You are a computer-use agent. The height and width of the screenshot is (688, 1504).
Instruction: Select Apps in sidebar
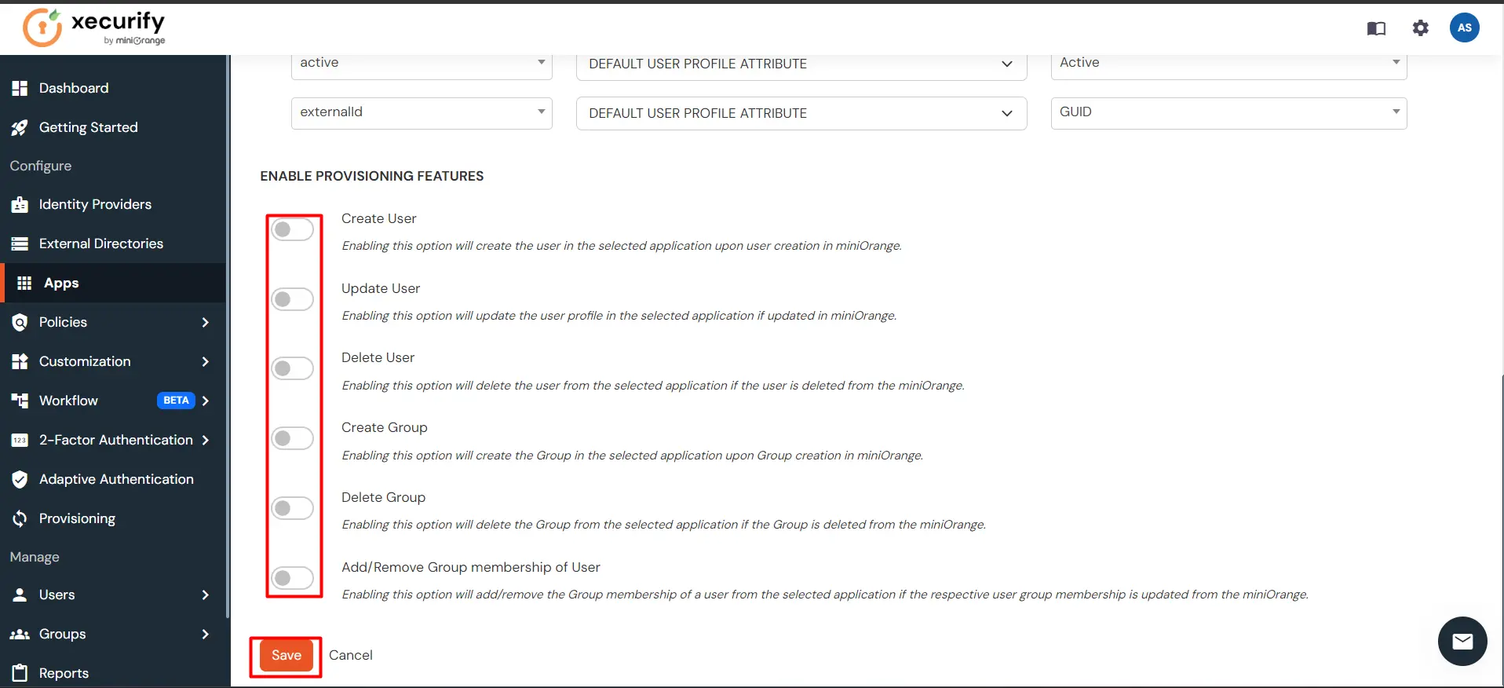point(113,283)
